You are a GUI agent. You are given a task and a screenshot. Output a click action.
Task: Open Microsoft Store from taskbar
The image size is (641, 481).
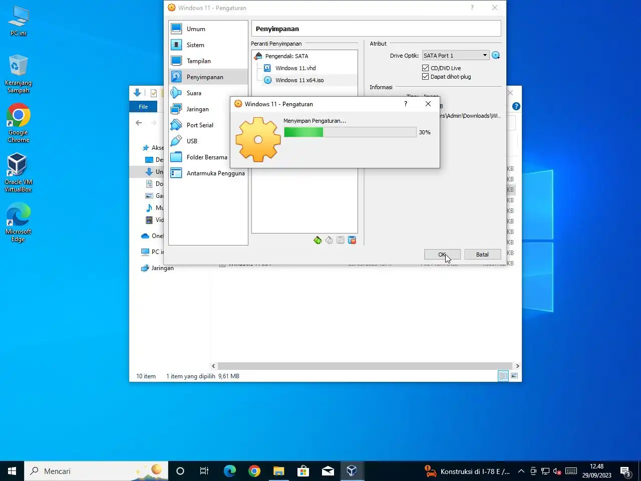[x=303, y=471]
